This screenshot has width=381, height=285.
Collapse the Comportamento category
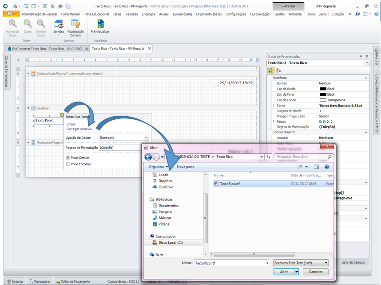coord(366,132)
